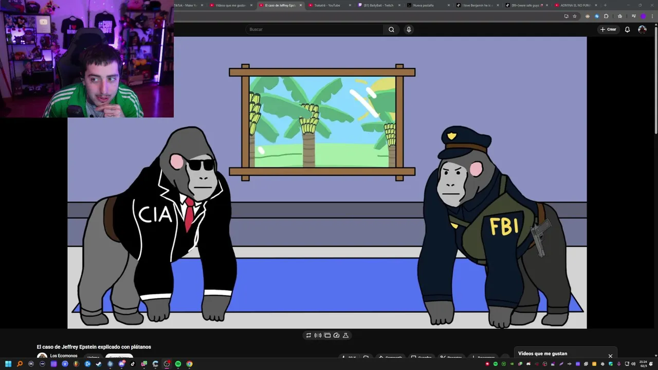This screenshot has height=370, width=658.
Task: Close the Vídeos que me gustan popup
Action: click(610, 356)
